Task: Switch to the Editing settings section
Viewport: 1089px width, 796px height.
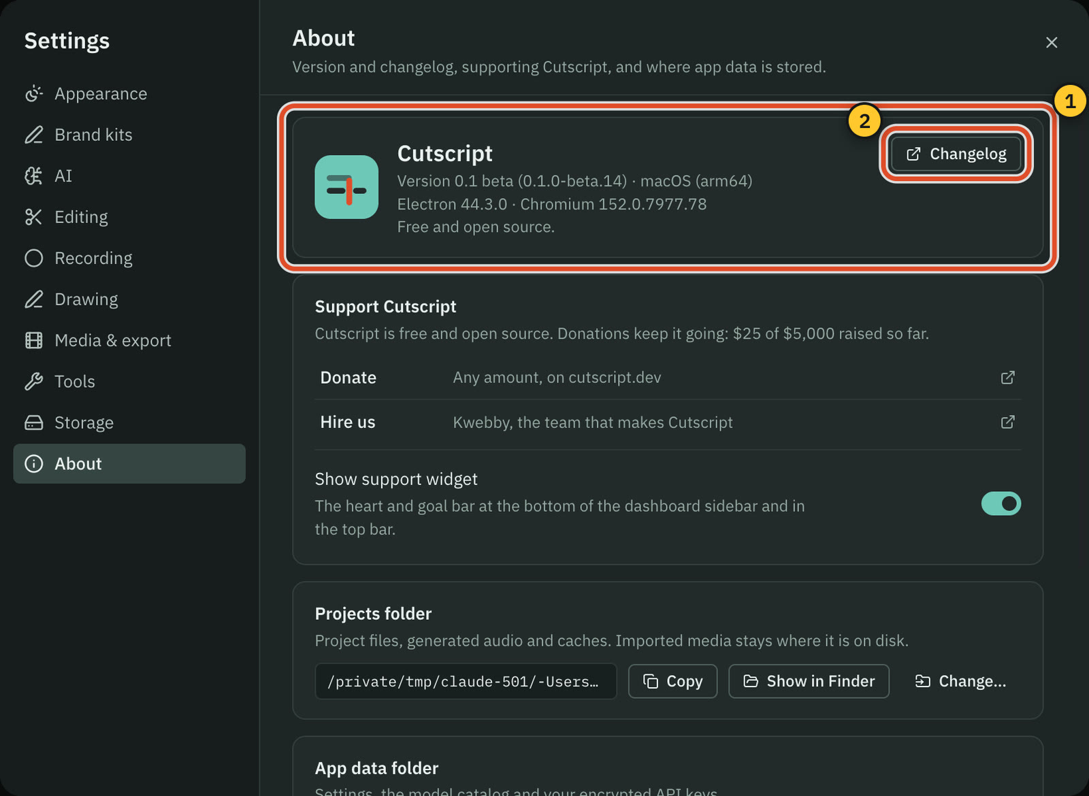Action: (129, 217)
